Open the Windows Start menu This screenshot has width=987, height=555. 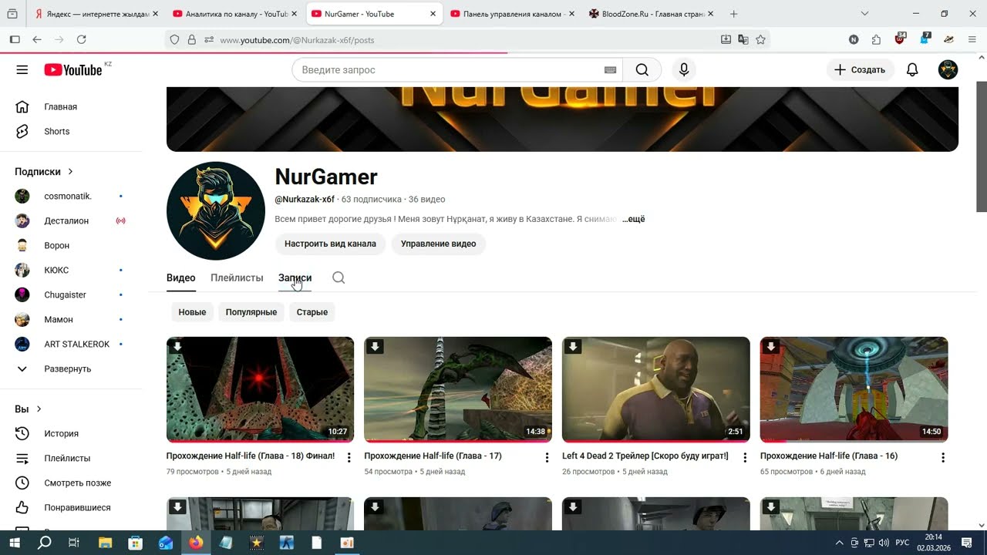pos(15,543)
